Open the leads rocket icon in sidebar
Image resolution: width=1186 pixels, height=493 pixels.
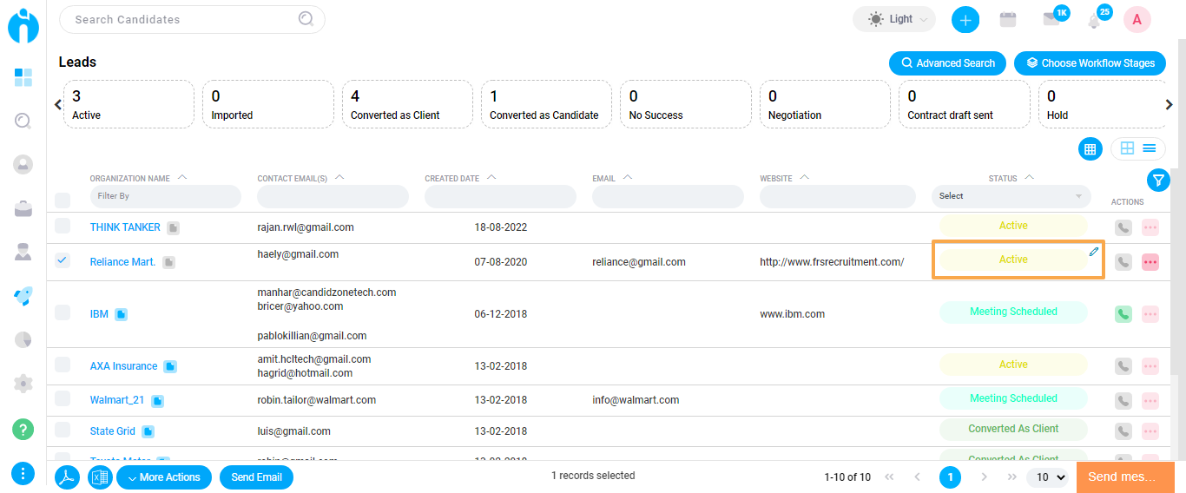pyautogui.click(x=23, y=296)
